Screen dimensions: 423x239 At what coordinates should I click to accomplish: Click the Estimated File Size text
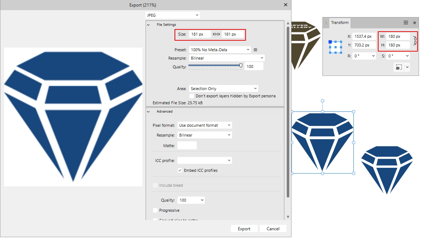[177, 103]
